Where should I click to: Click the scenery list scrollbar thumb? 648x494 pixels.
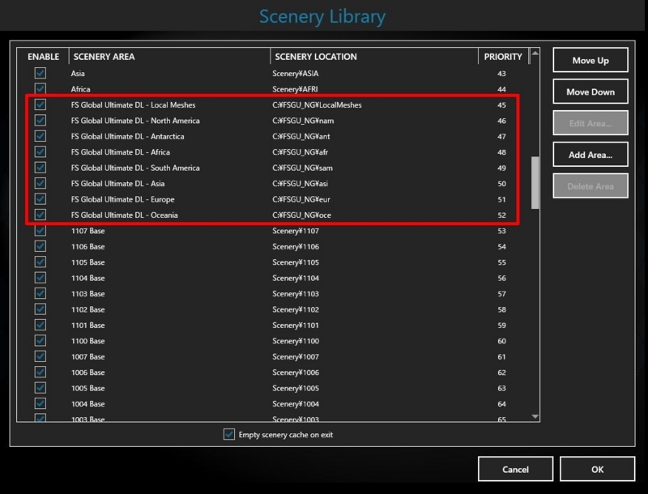pos(535,182)
